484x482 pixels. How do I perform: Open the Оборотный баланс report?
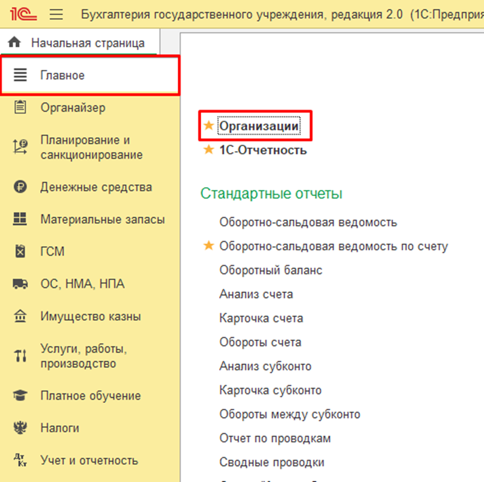(x=271, y=270)
